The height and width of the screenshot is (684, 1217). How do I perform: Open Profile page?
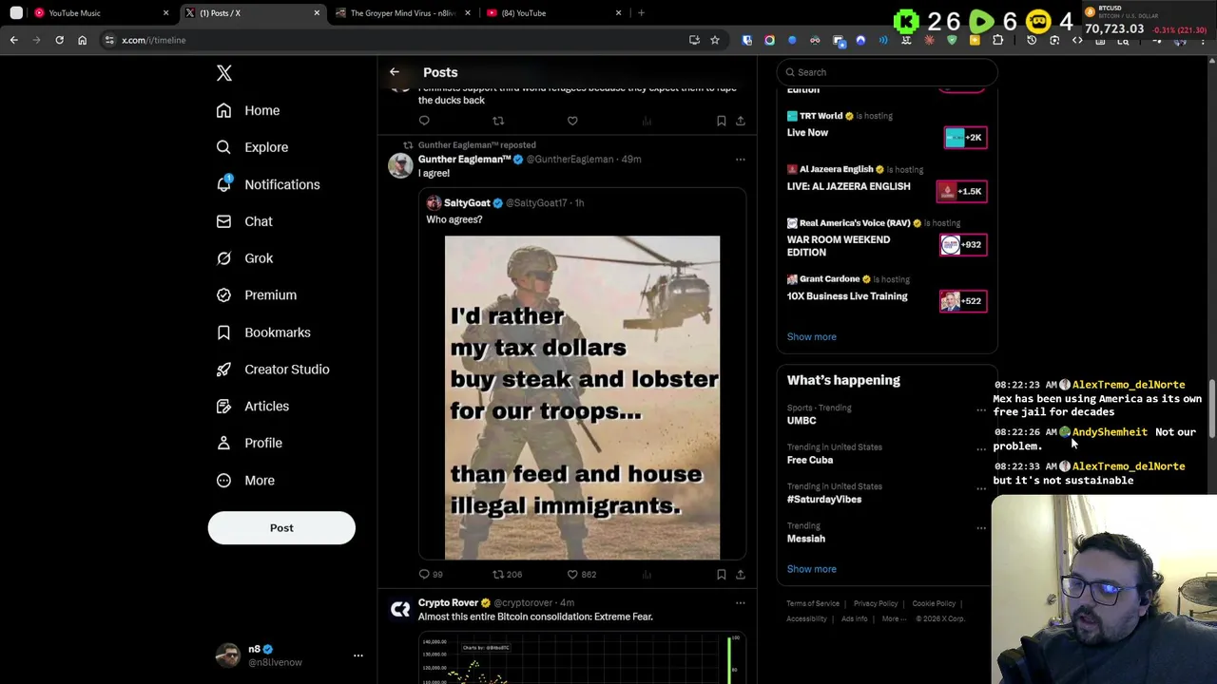click(x=249, y=443)
